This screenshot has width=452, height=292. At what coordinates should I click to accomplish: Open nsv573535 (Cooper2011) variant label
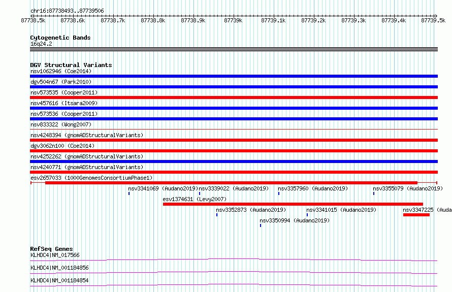click(x=64, y=92)
